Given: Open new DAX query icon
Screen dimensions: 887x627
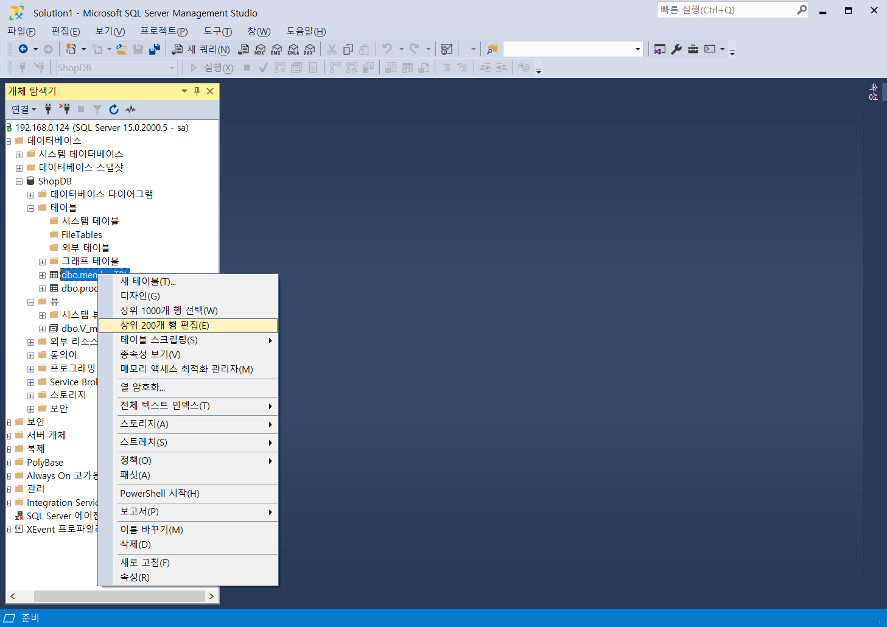Looking at the screenshot, I should pyautogui.click(x=309, y=49).
